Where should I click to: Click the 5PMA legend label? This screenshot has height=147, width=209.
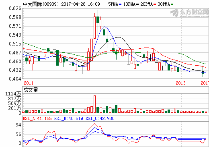tap(113, 4)
